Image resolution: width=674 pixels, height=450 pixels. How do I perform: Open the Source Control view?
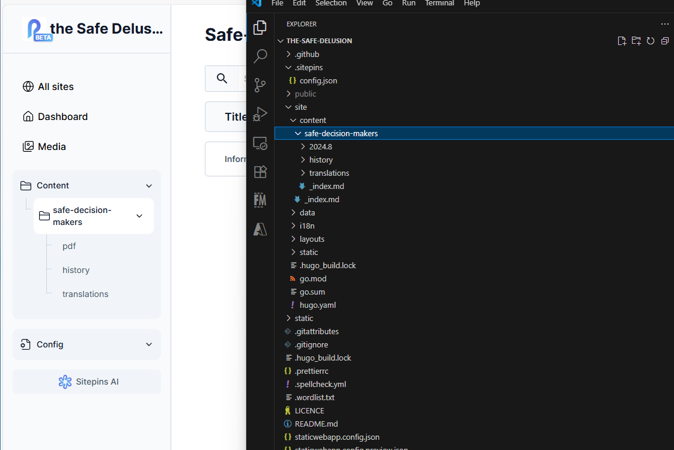tap(260, 85)
